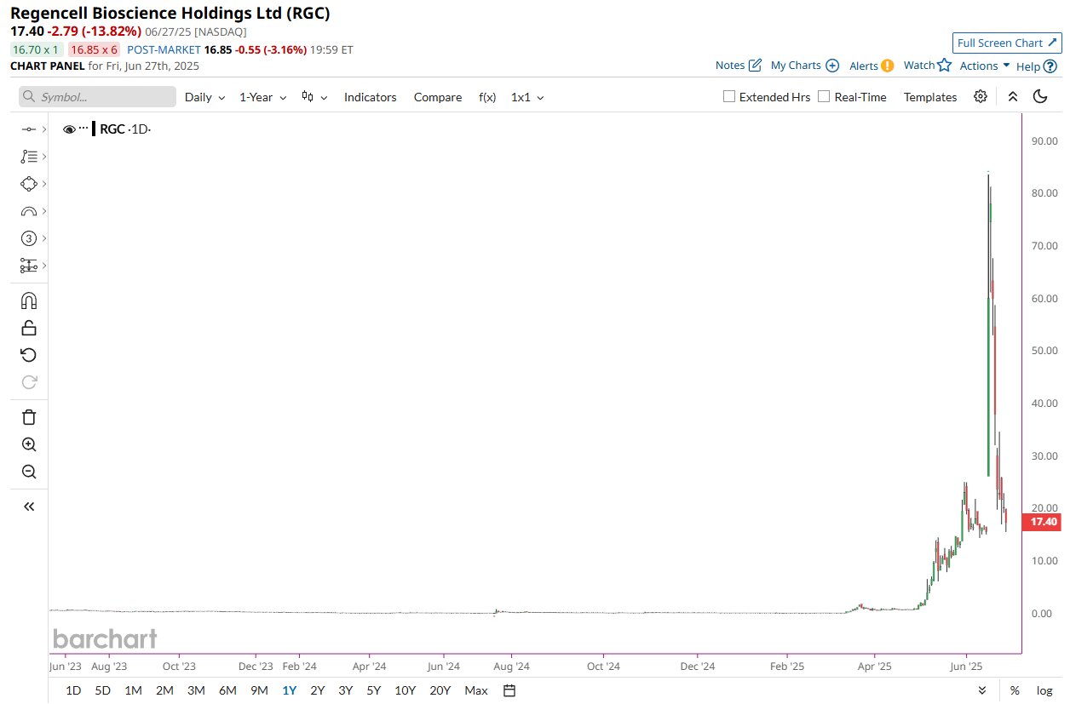Open the custom date range calendar
Screen dimensions: 1070x704
(x=510, y=690)
